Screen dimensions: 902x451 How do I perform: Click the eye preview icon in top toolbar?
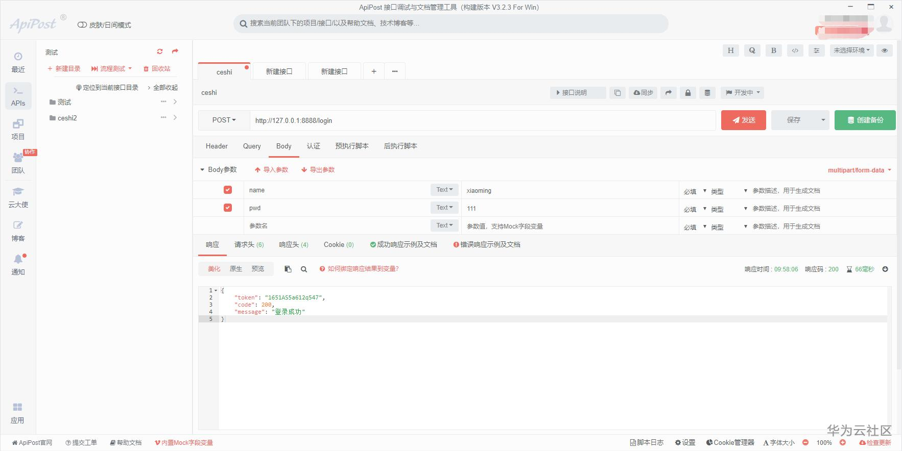[885, 51]
